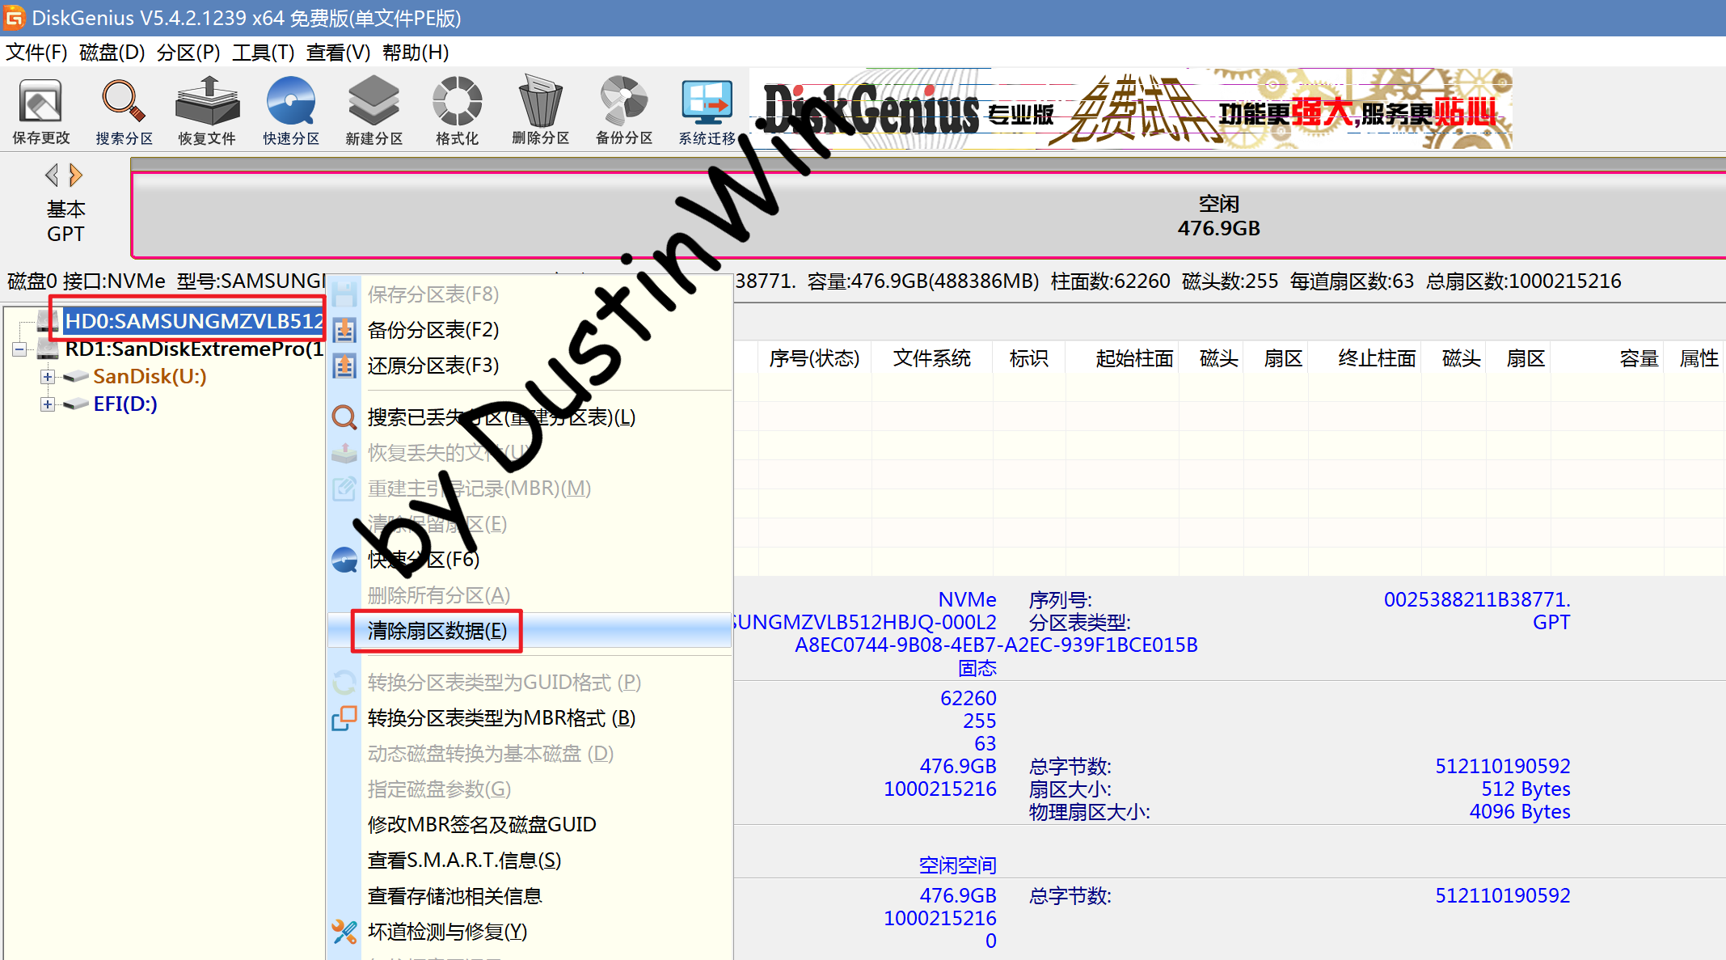Viewport: 1726px width, 960px height.
Task: Click the New Partition (新建分区) toolbar icon
Action: coord(373,112)
